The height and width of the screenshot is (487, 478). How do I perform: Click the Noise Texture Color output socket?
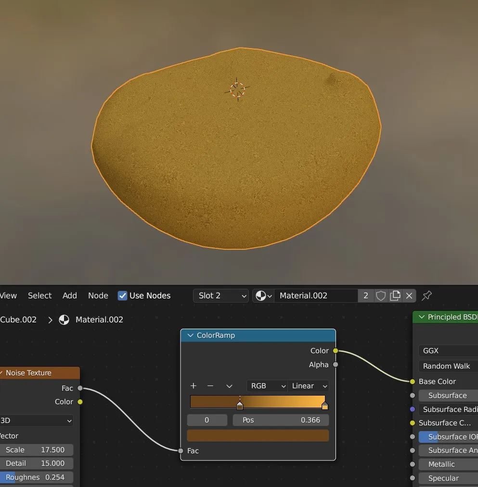pyautogui.click(x=80, y=402)
